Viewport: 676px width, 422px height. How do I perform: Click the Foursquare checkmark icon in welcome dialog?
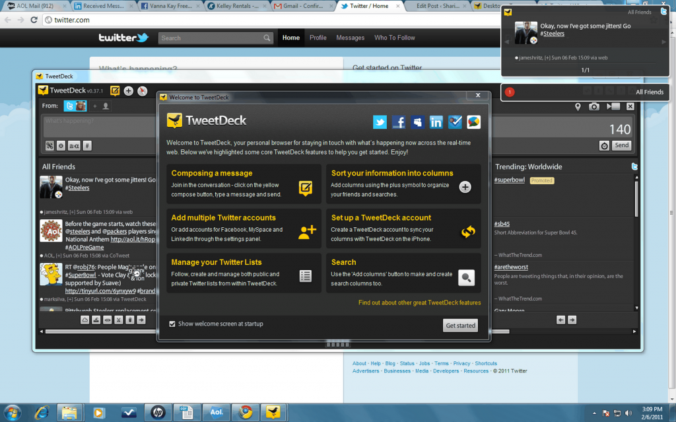click(x=455, y=122)
